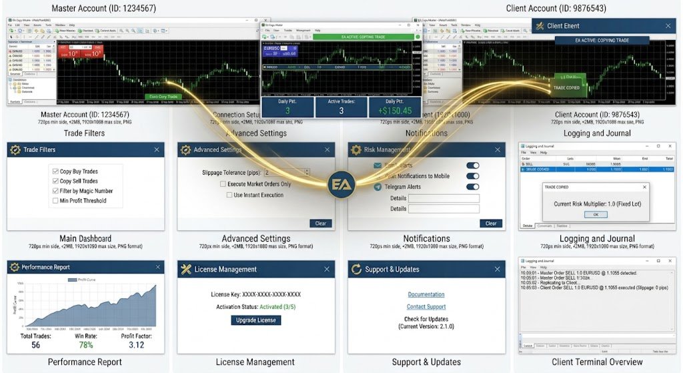This screenshot has width=683, height=373.
Task: Click the License Management tools icon
Action: [186, 270]
